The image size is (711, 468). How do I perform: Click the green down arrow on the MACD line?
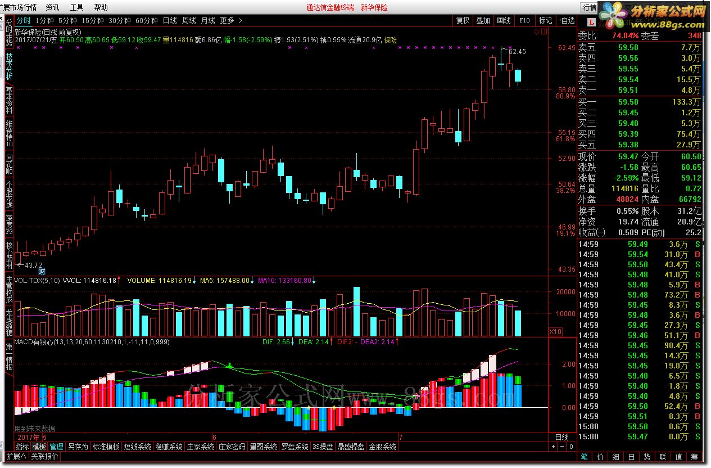coord(229,366)
